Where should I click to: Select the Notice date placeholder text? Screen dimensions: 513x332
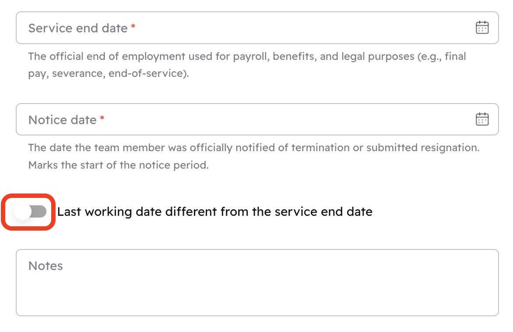[x=62, y=120]
